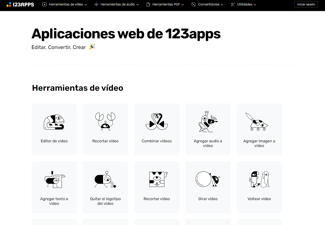The height and width of the screenshot is (225, 325).
Task: Click the Girar vídeo label
Action: click(x=208, y=199)
